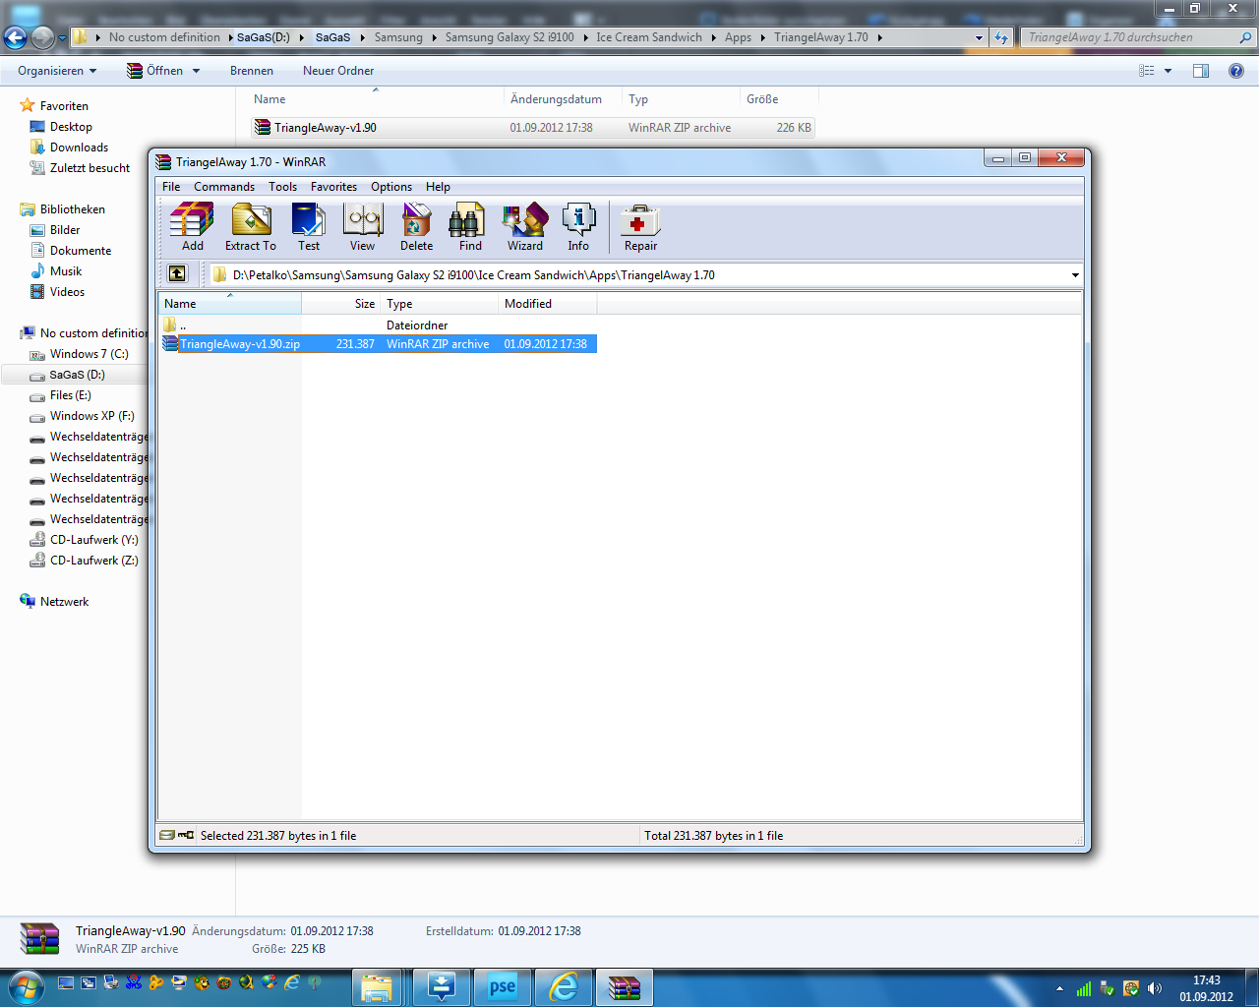1259x1007 pixels.
Task: Click the Explorer back navigation arrow
Action: [16, 37]
